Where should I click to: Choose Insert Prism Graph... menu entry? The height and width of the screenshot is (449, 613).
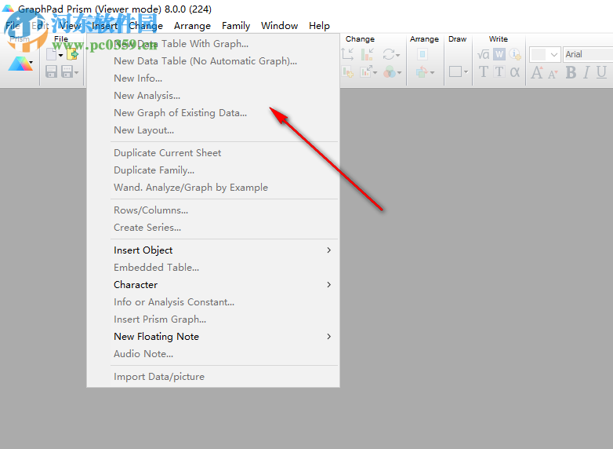pyautogui.click(x=213, y=319)
